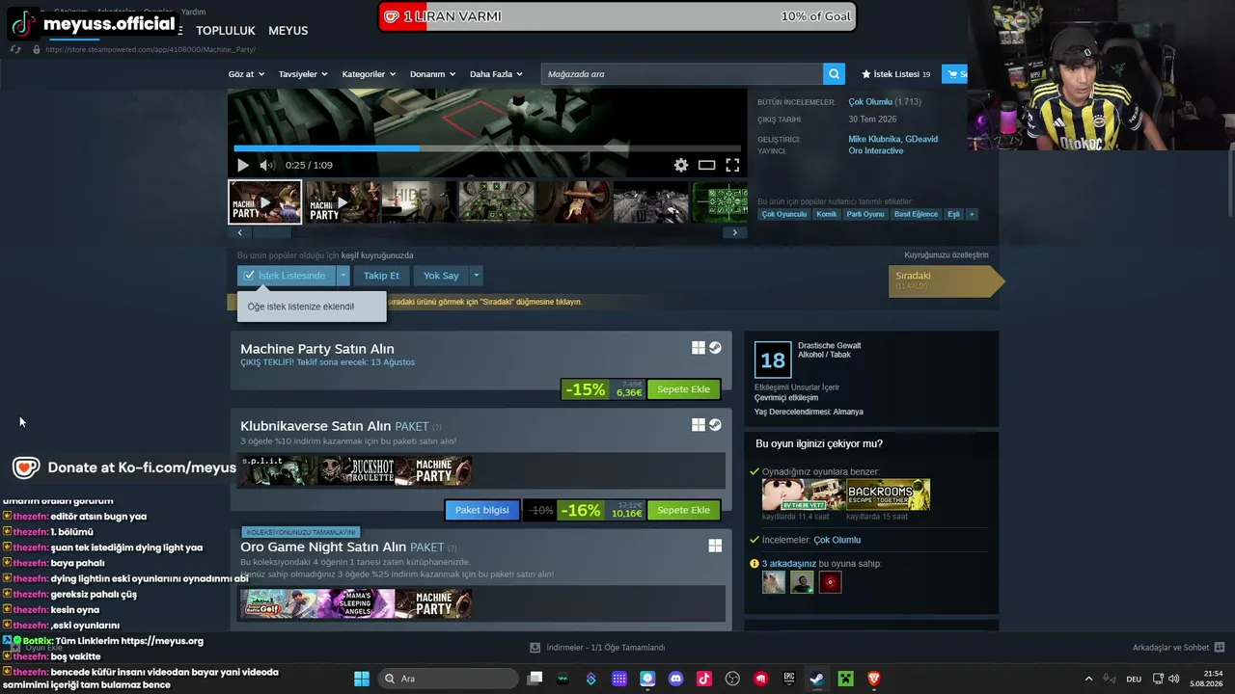Select the Basit Eğlence tag
The image size is (1235, 694).
tap(916, 214)
